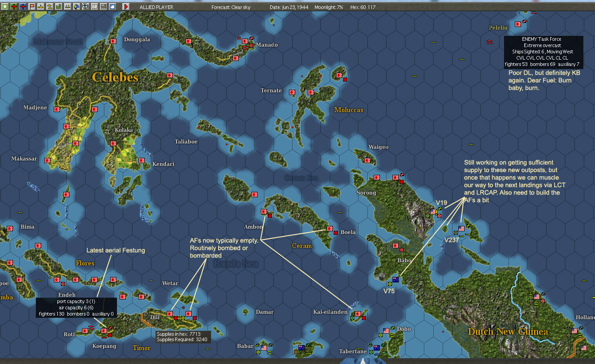Viewport: 595px width, 364px height.
Task: Click the Sorong place name
Action: coord(366,193)
